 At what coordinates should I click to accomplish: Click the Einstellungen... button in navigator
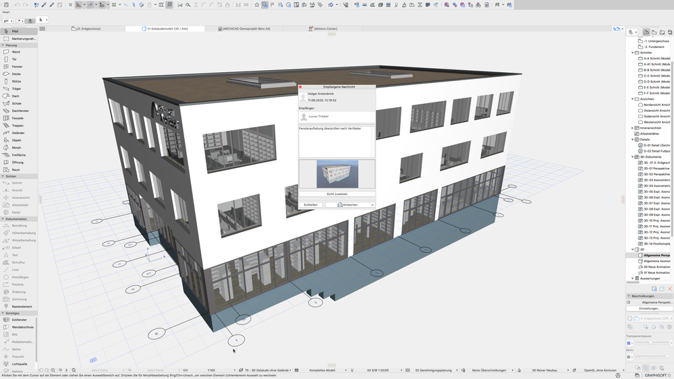pyautogui.click(x=650, y=309)
